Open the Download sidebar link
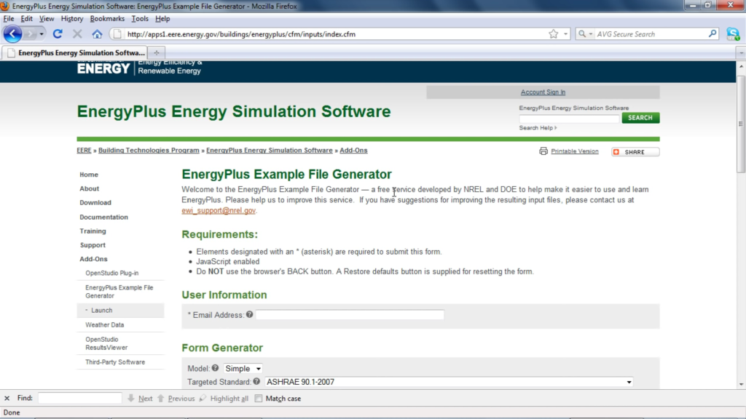This screenshot has height=419, width=746. pos(95,202)
